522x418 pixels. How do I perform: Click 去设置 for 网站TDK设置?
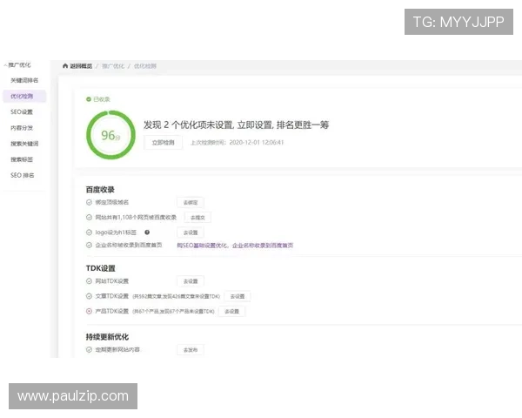coord(191,281)
